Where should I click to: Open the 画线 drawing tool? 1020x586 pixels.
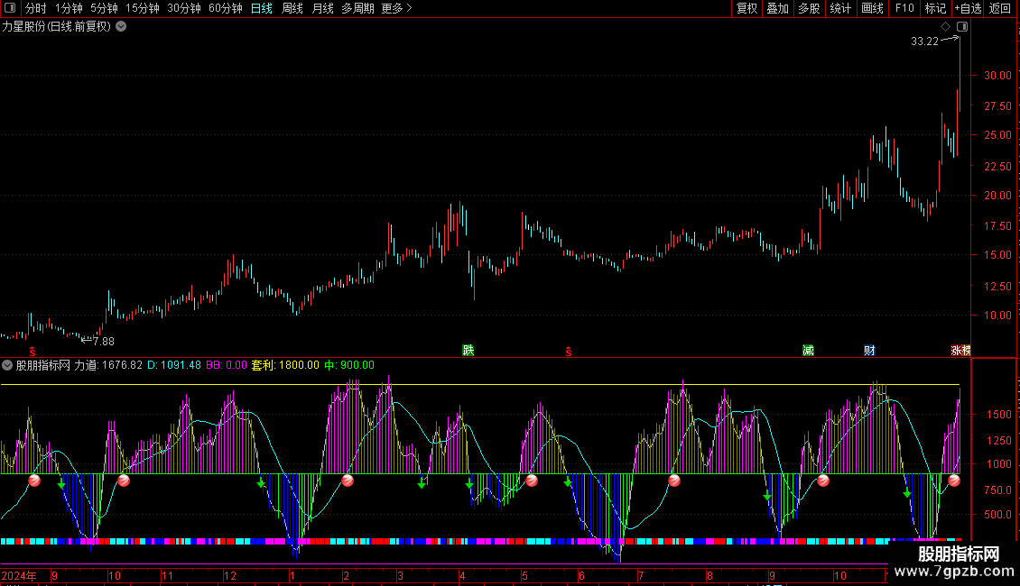[x=872, y=8]
